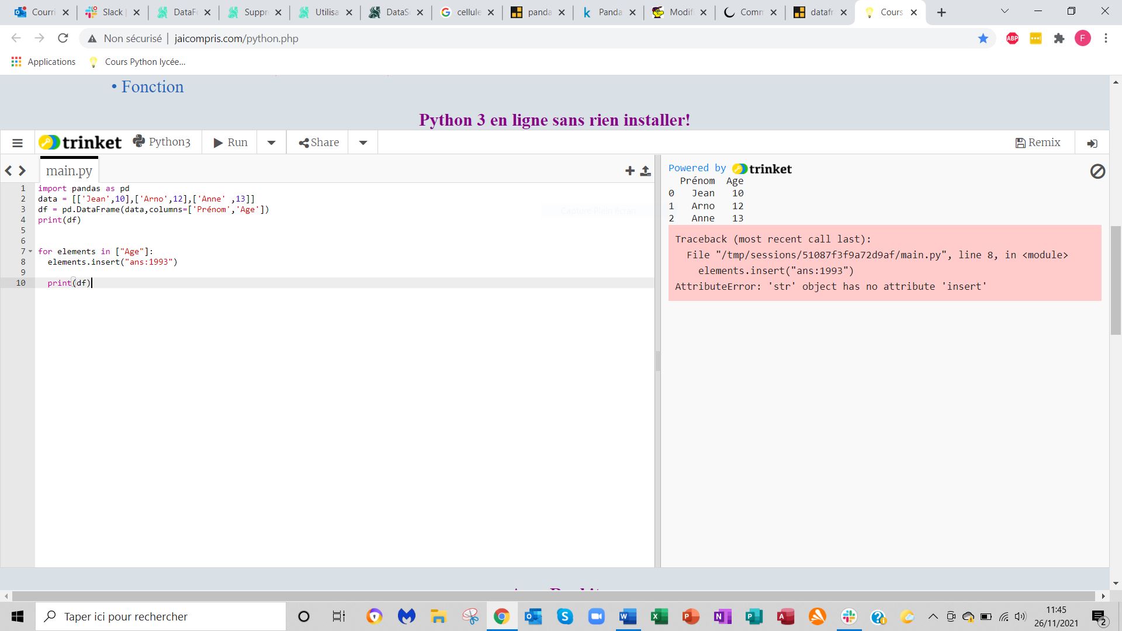Open the Run options dropdown arrow
Screen dimensions: 1122x631
coord(271,143)
